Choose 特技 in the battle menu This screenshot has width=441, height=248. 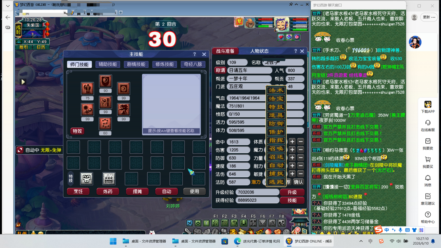pos(276,107)
